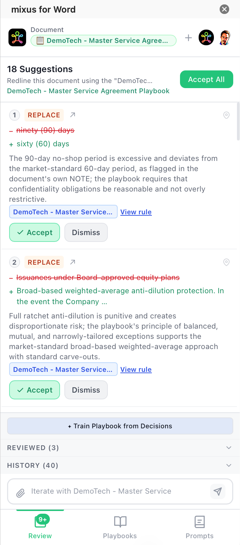This screenshot has width=240, height=545.
Task: Locate suggestion 1 with the pin icon
Action: click(x=226, y=115)
